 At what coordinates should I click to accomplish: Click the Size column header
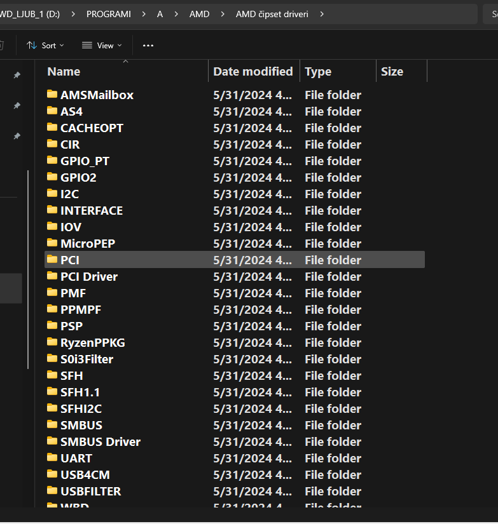pos(392,72)
